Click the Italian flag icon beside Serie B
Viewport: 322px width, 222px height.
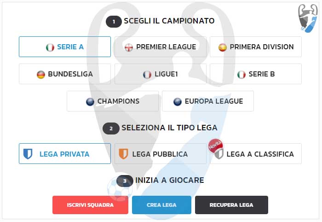click(241, 74)
